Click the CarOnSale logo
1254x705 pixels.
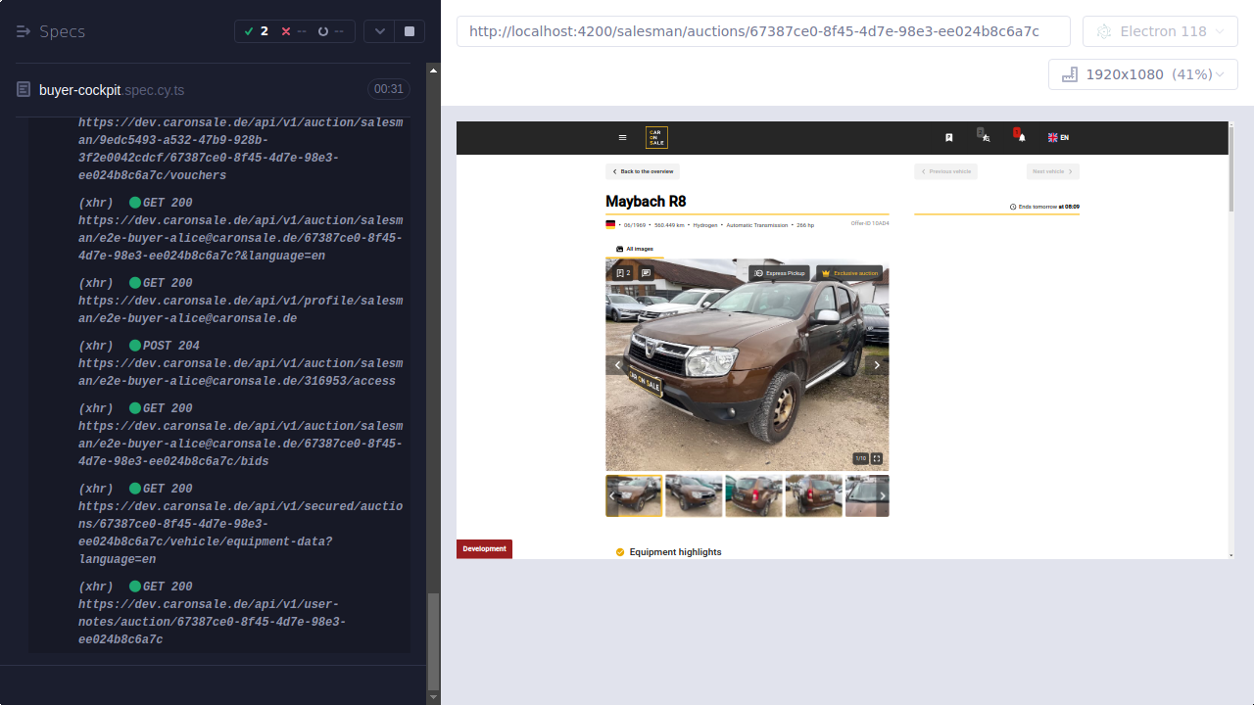(x=655, y=137)
